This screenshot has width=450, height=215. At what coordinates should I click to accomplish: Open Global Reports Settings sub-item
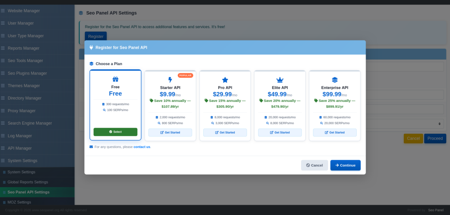pos(37,182)
